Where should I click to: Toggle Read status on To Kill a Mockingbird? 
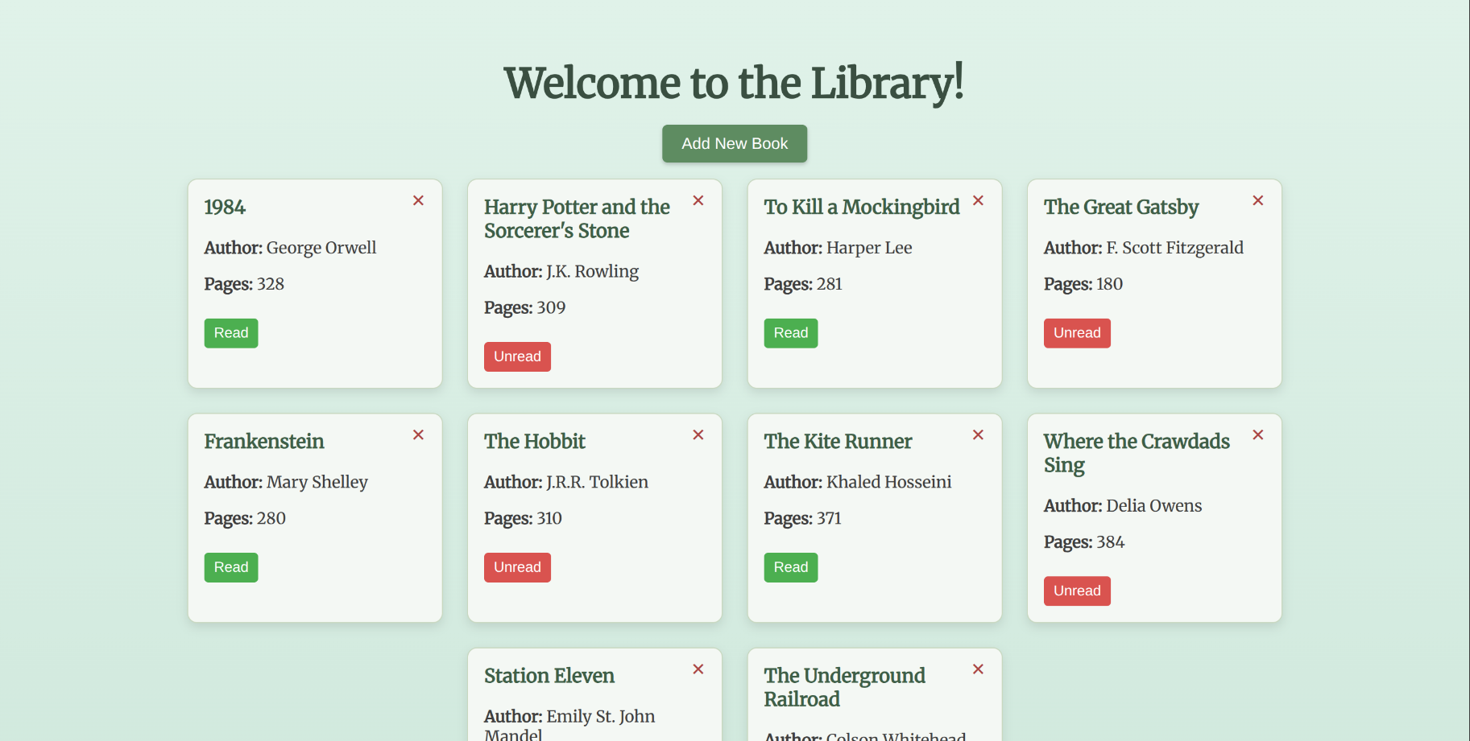coord(791,333)
